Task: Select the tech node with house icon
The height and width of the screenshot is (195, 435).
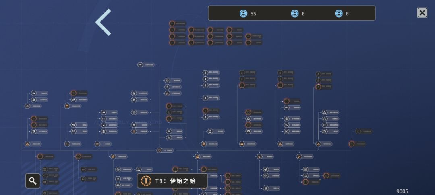Action: (139, 125)
